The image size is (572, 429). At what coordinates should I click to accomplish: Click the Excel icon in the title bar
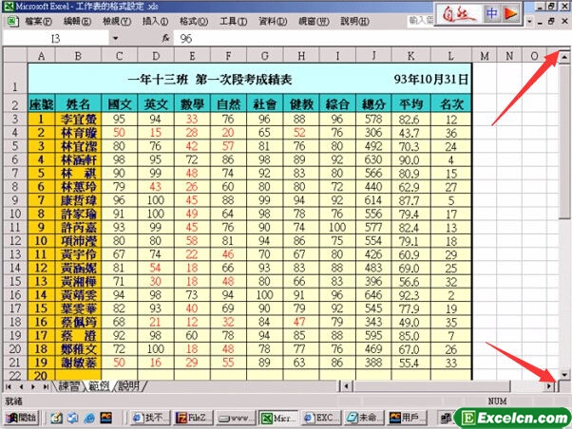tap(8, 7)
